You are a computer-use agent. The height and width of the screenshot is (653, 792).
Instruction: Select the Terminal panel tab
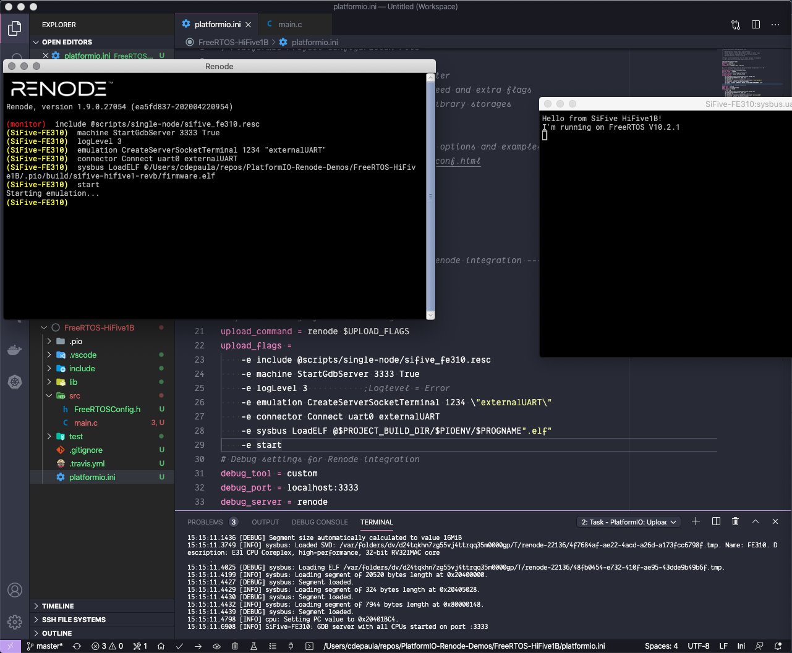pyautogui.click(x=377, y=522)
